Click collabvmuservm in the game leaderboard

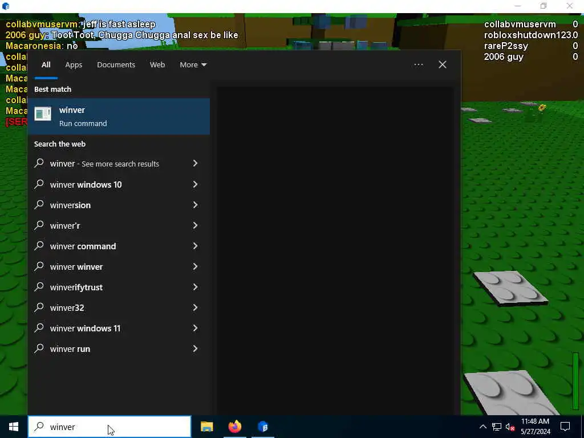click(x=520, y=24)
